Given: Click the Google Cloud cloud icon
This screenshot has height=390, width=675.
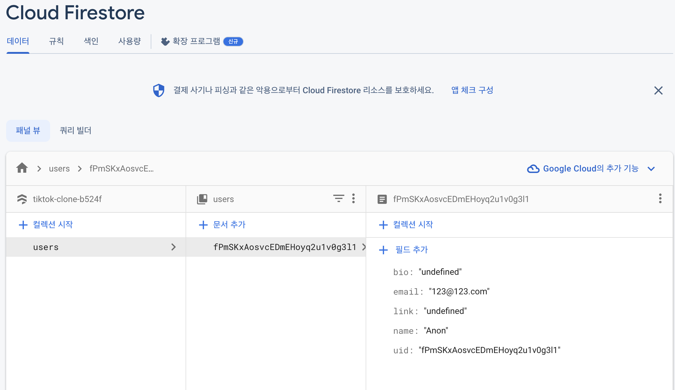Looking at the screenshot, I should (533, 169).
